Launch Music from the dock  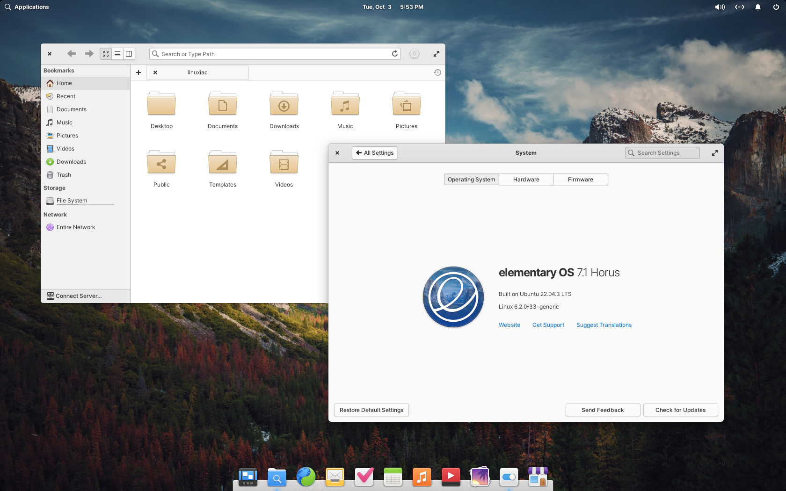pos(422,477)
